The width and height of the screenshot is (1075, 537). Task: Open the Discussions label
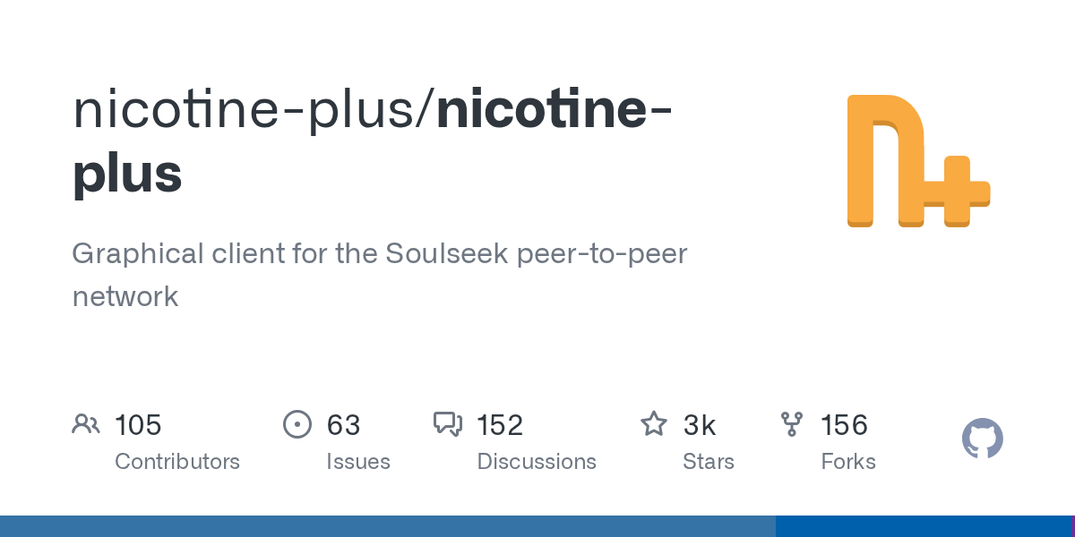pyautogui.click(x=537, y=462)
